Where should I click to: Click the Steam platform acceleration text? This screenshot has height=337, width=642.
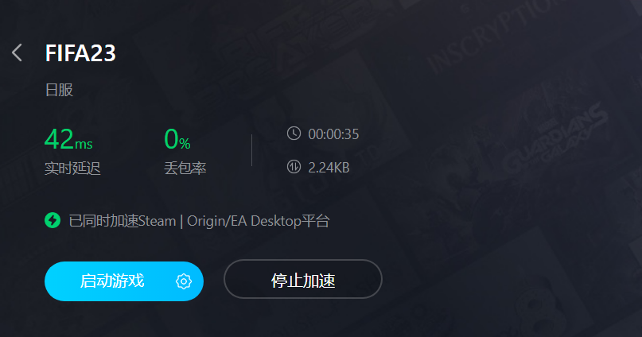click(123, 221)
